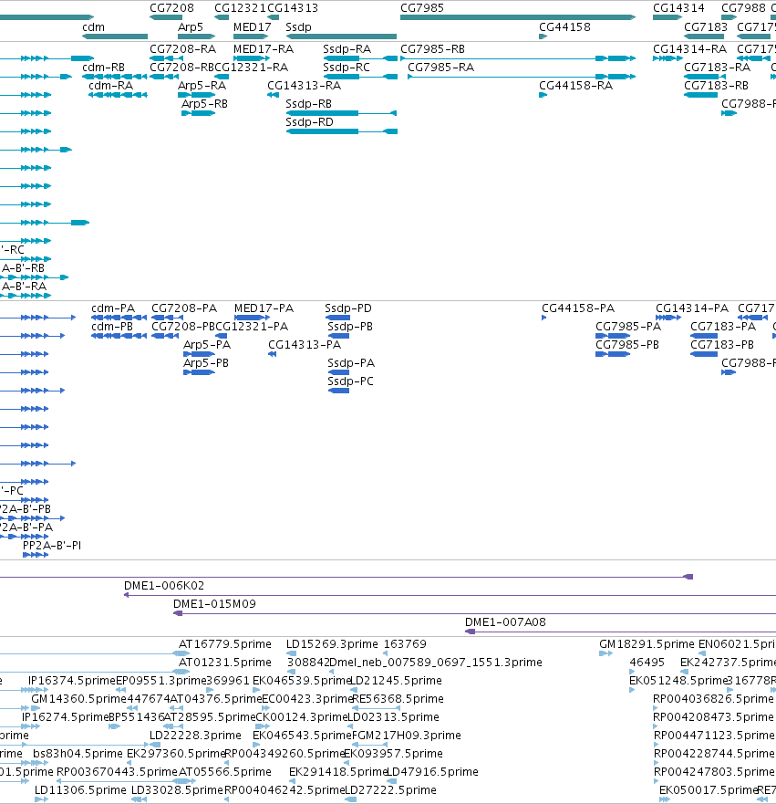The width and height of the screenshot is (776, 804).
Task: Select the Ssdp-RC transcript label
Action: pyautogui.click(x=347, y=68)
